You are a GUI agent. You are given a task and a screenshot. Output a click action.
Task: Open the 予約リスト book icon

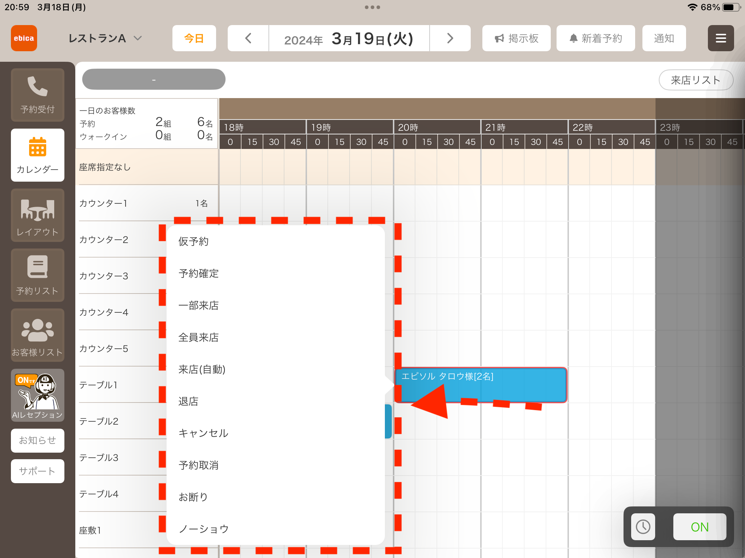(37, 275)
